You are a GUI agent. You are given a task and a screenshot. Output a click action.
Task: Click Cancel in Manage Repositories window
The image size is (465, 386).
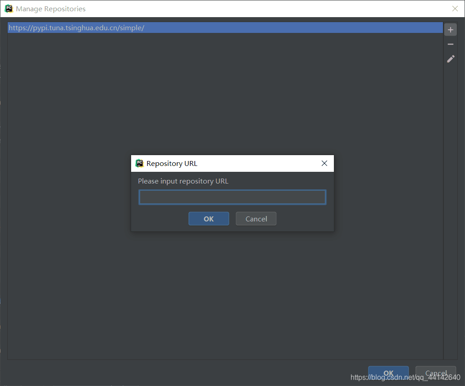point(436,373)
